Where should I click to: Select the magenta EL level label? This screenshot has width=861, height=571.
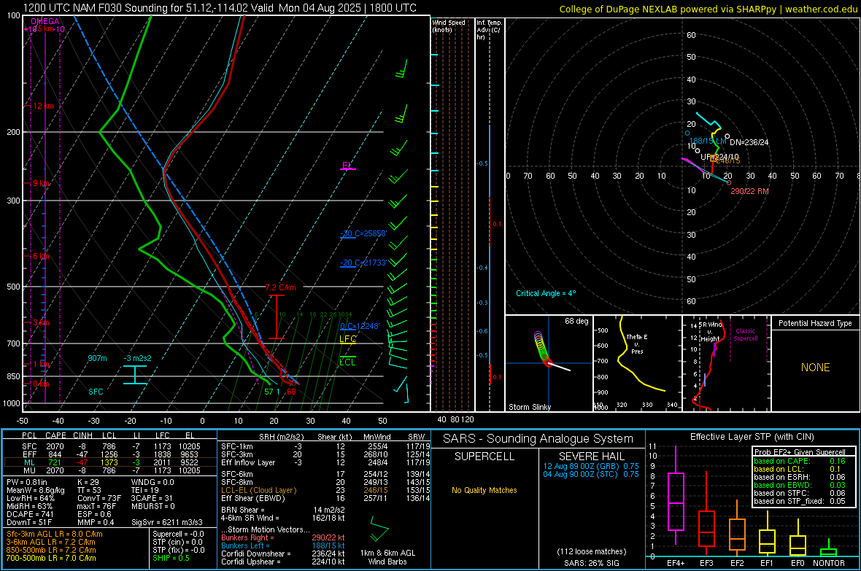pyautogui.click(x=347, y=166)
